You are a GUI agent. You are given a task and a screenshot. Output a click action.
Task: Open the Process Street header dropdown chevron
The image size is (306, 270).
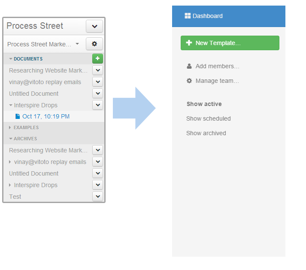click(x=94, y=26)
